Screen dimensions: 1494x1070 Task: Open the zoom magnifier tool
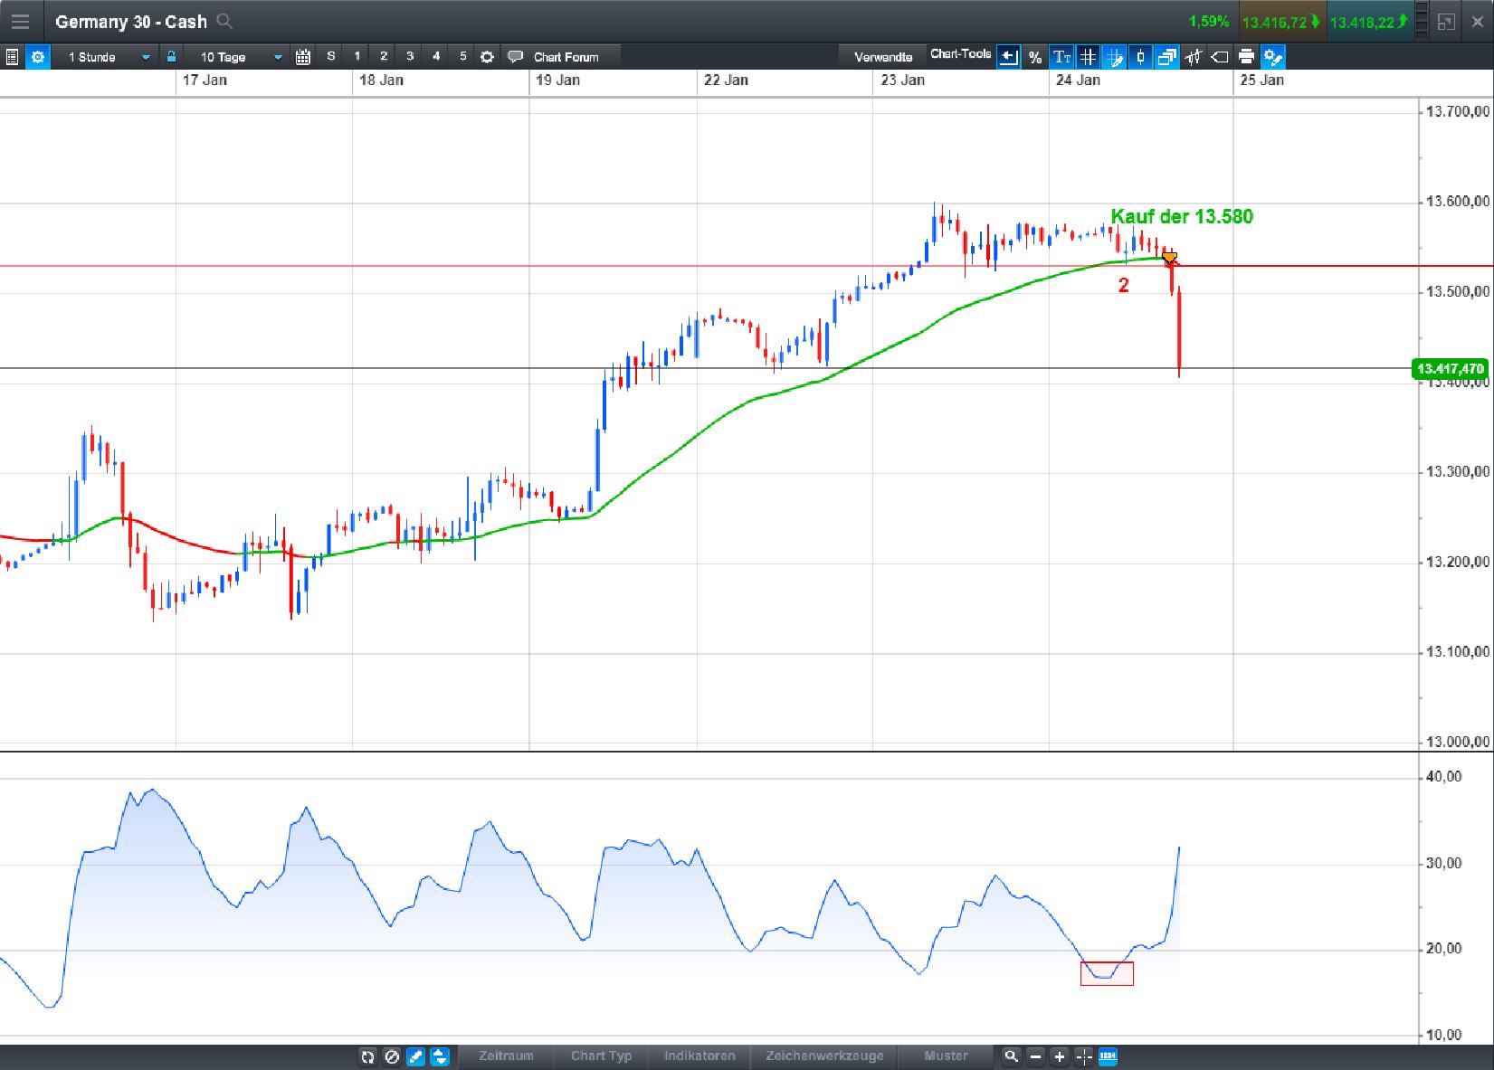coord(1010,1056)
